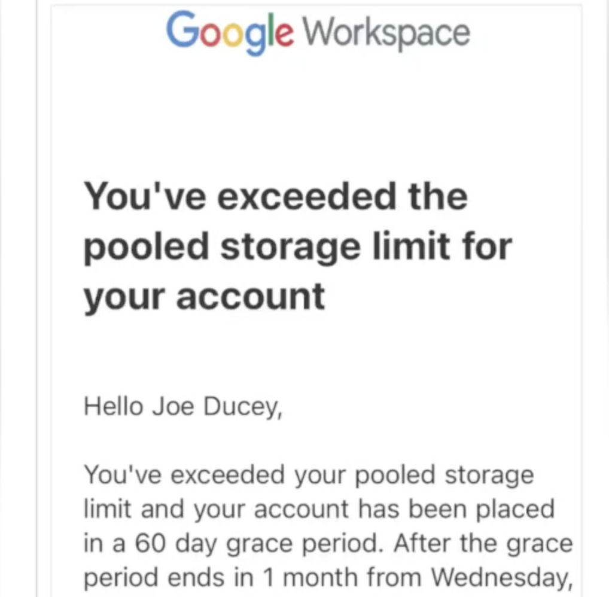Click the gray "Workspace" header word
This screenshot has height=597, width=609.
pyautogui.click(x=386, y=33)
